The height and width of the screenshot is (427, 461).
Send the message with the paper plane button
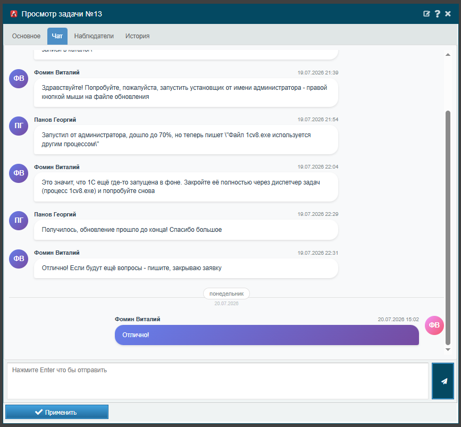pyautogui.click(x=443, y=381)
